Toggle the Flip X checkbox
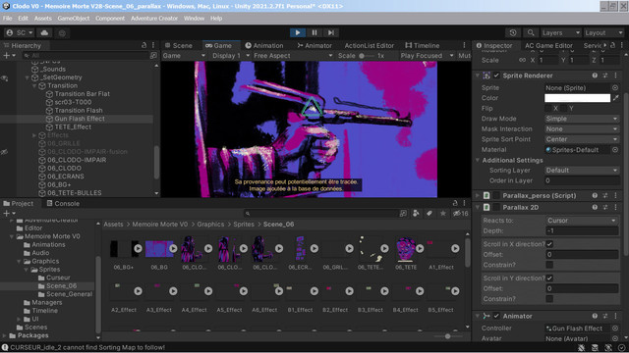629x353 pixels. point(548,109)
